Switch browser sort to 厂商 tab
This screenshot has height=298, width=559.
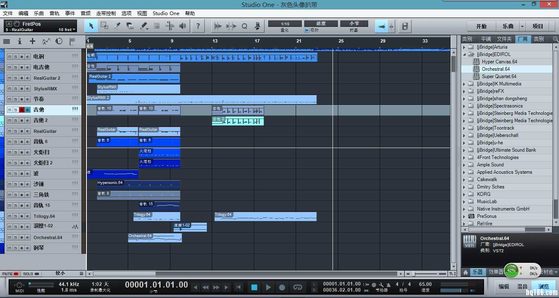[523, 39]
